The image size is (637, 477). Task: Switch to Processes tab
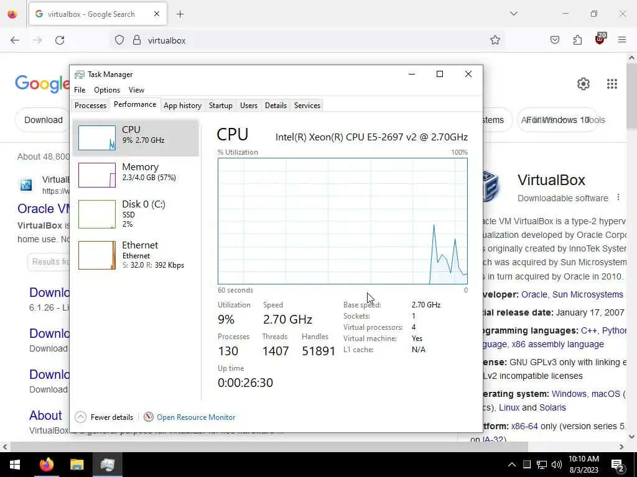click(90, 106)
